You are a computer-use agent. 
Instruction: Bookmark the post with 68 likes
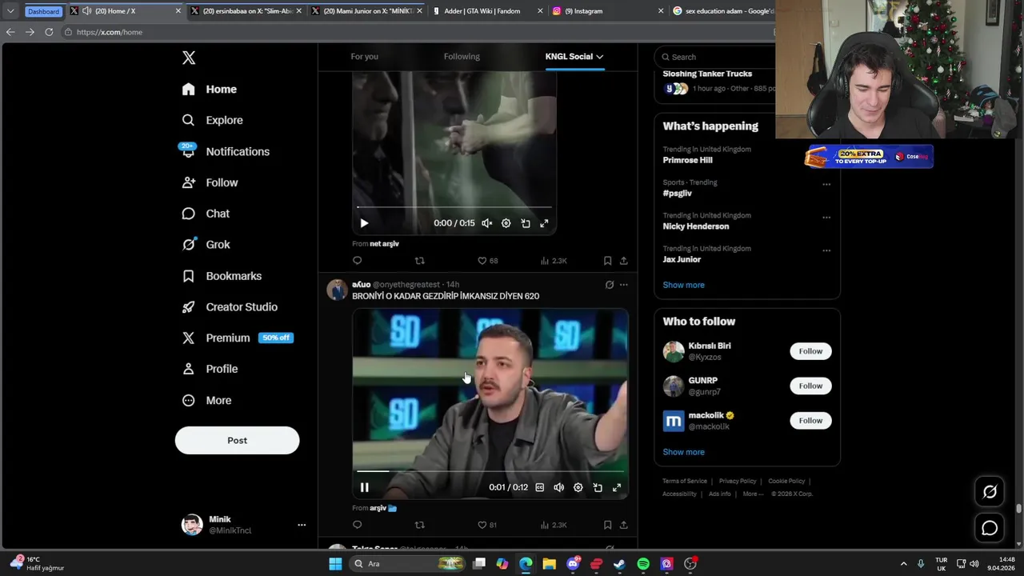coord(607,261)
